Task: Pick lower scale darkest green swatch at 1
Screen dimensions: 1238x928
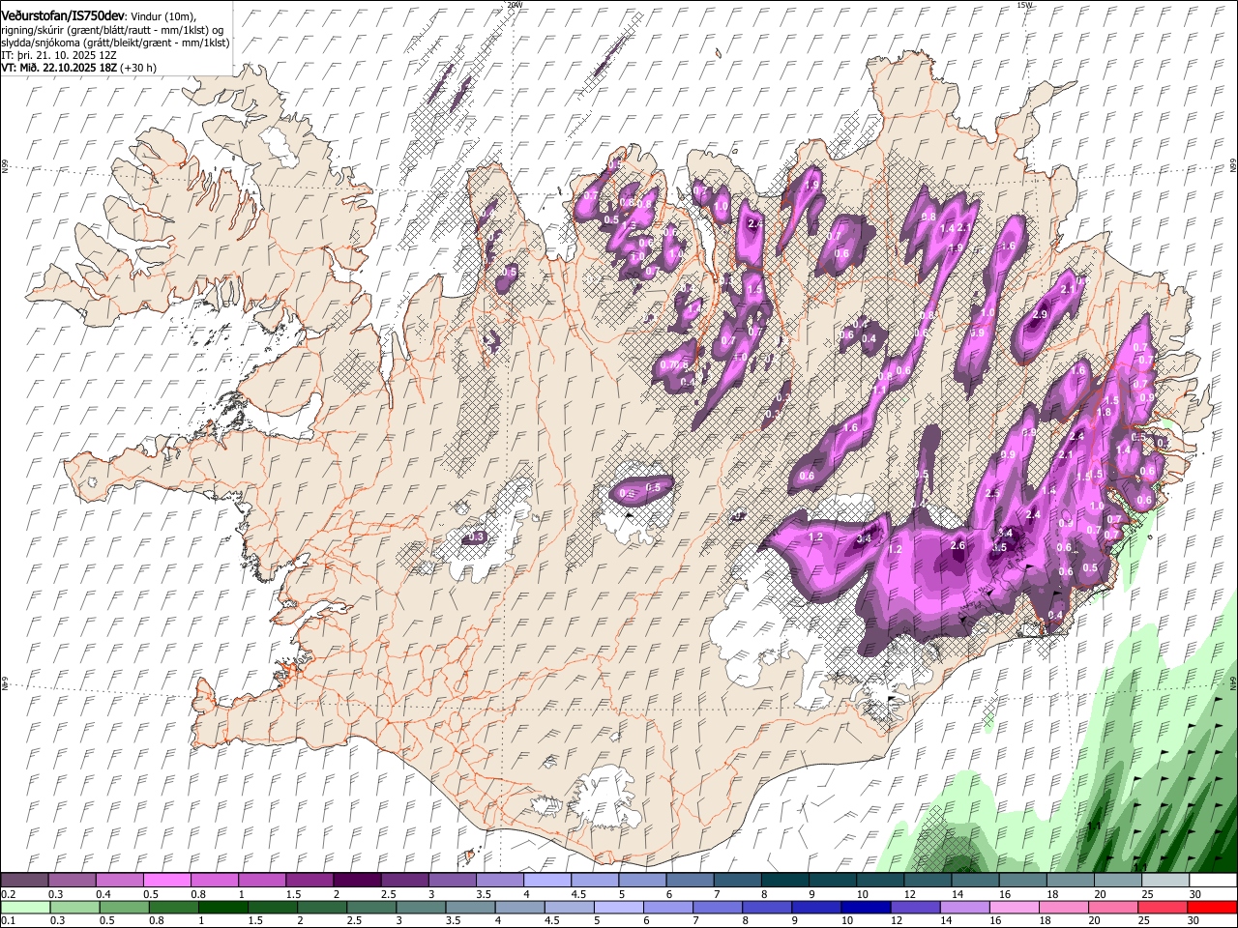Action: pos(223,907)
